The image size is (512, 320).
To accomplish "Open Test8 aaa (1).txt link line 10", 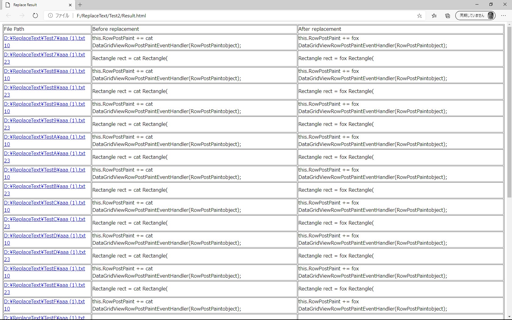I will pos(44,75).
